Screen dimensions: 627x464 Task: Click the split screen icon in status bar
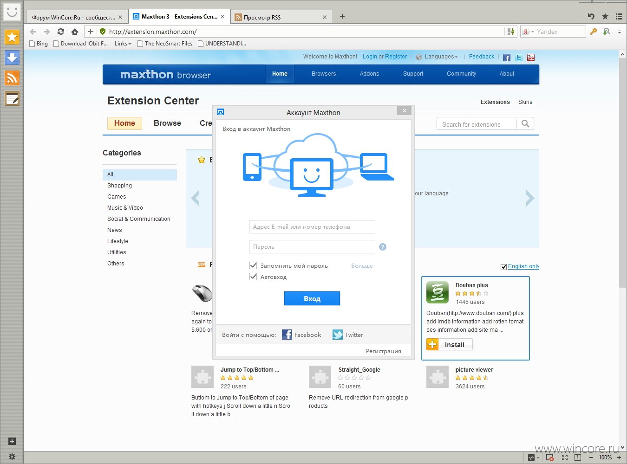pos(577,458)
